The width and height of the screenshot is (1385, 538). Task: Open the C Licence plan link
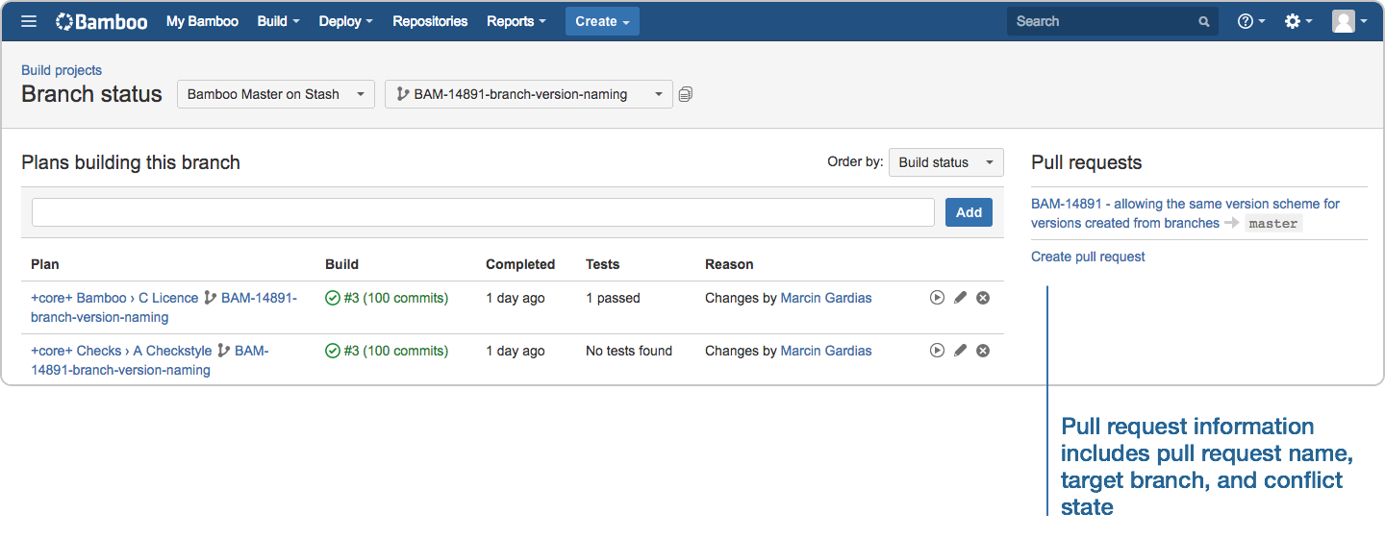[x=168, y=298]
